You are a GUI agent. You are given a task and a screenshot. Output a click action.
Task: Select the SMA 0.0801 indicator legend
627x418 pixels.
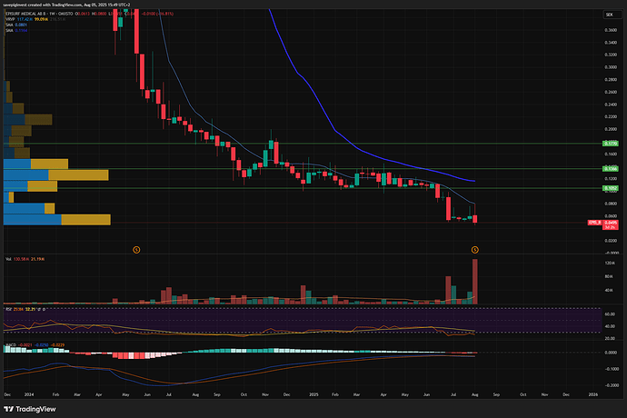coord(16,25)
